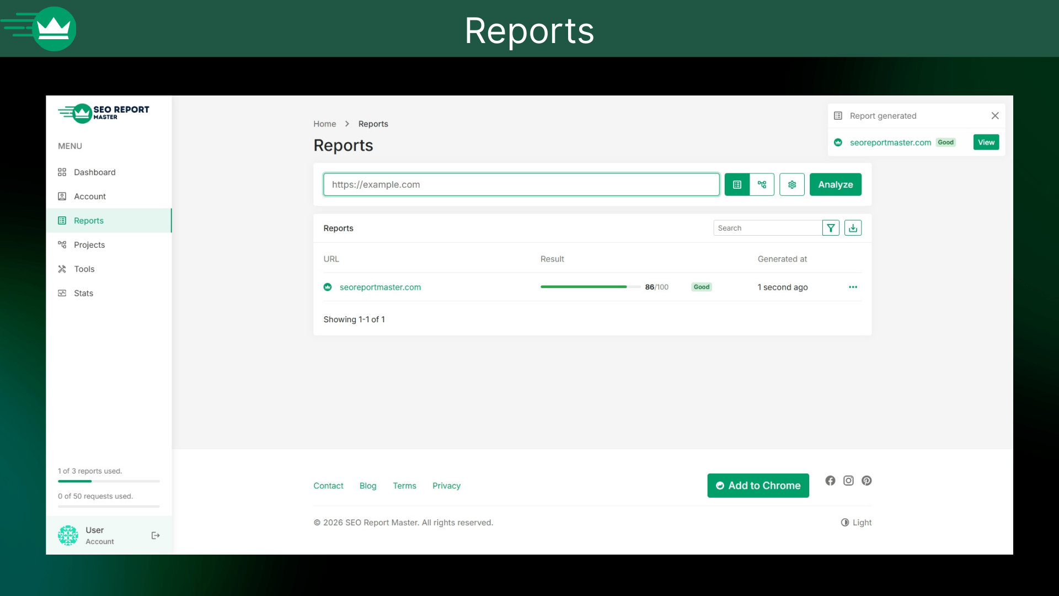
Task: Click the Stats chart icon in sidebar
Action: 61,293
